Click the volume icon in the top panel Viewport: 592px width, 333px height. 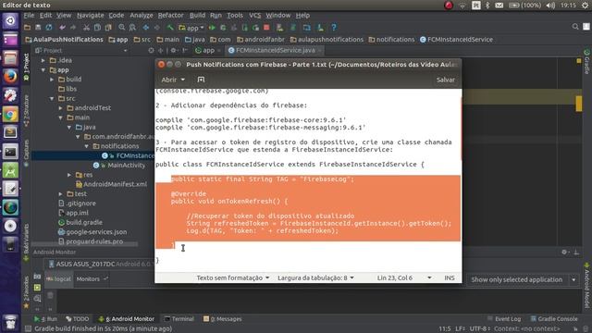pos(550,6)
